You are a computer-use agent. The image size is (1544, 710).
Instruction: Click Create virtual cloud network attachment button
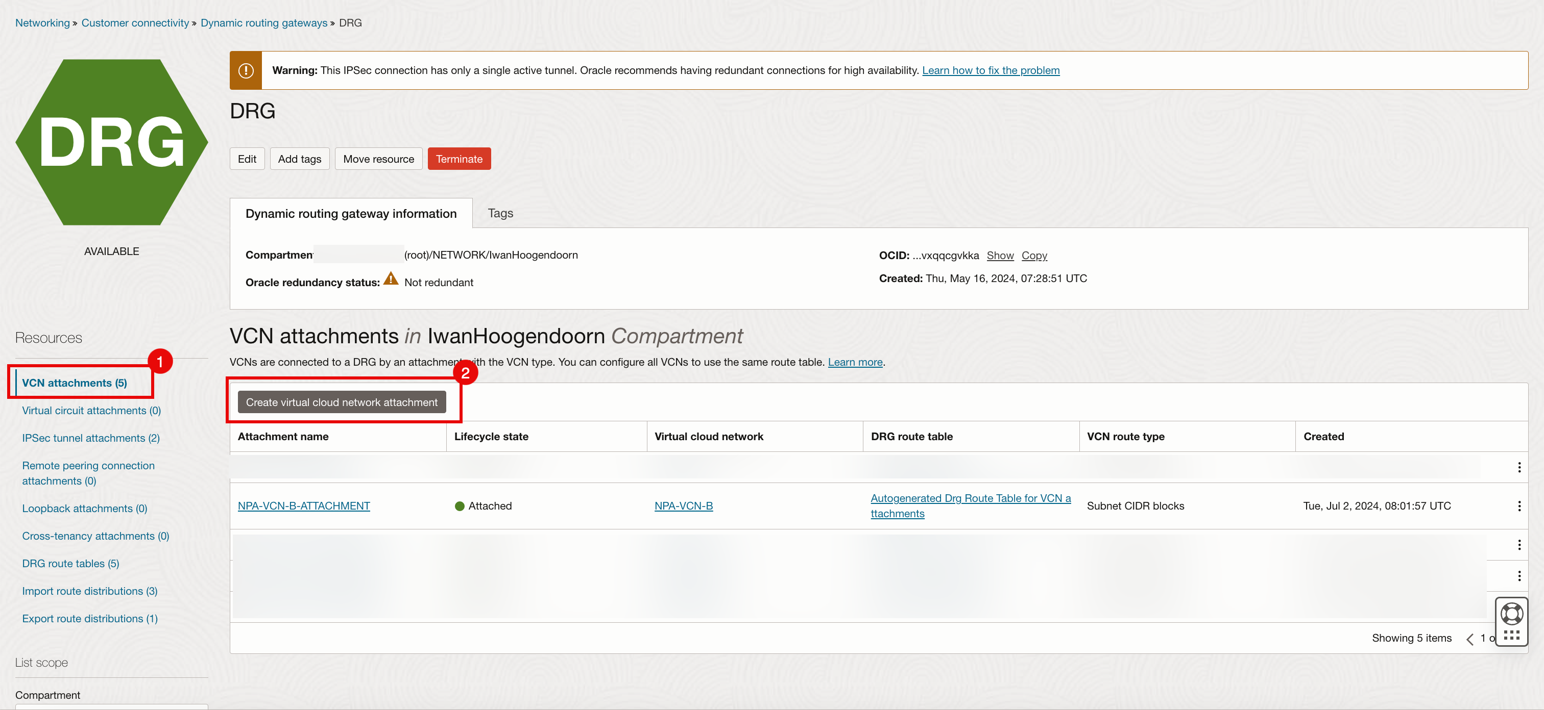(342, 402)
